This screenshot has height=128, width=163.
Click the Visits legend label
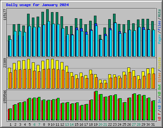point(159,63)
